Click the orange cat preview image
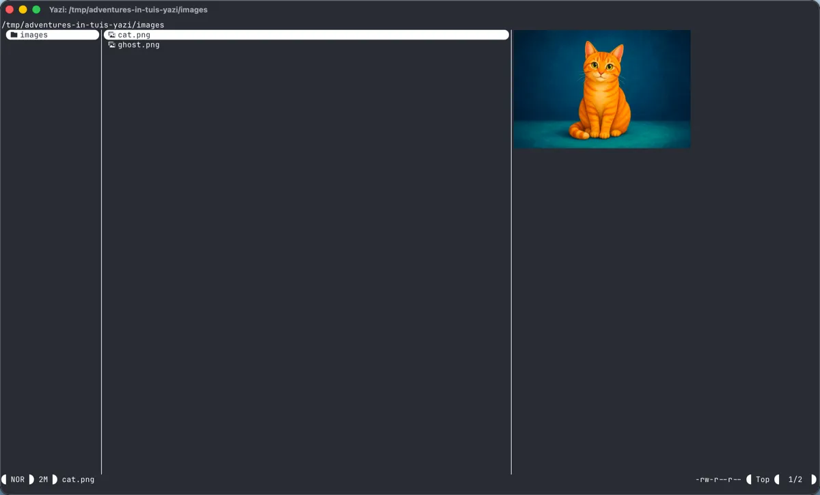 [602, 89]
